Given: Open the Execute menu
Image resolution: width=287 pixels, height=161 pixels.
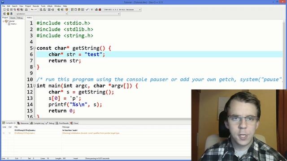Looking at the screenshot, I should click(x=36, y=6).
